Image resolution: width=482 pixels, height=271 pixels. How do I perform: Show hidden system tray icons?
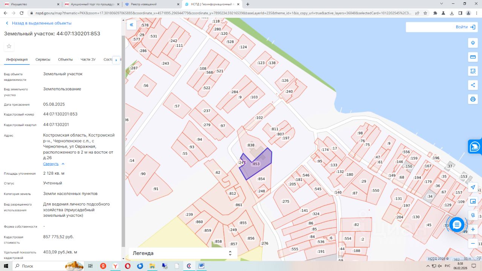pos(428,266)
